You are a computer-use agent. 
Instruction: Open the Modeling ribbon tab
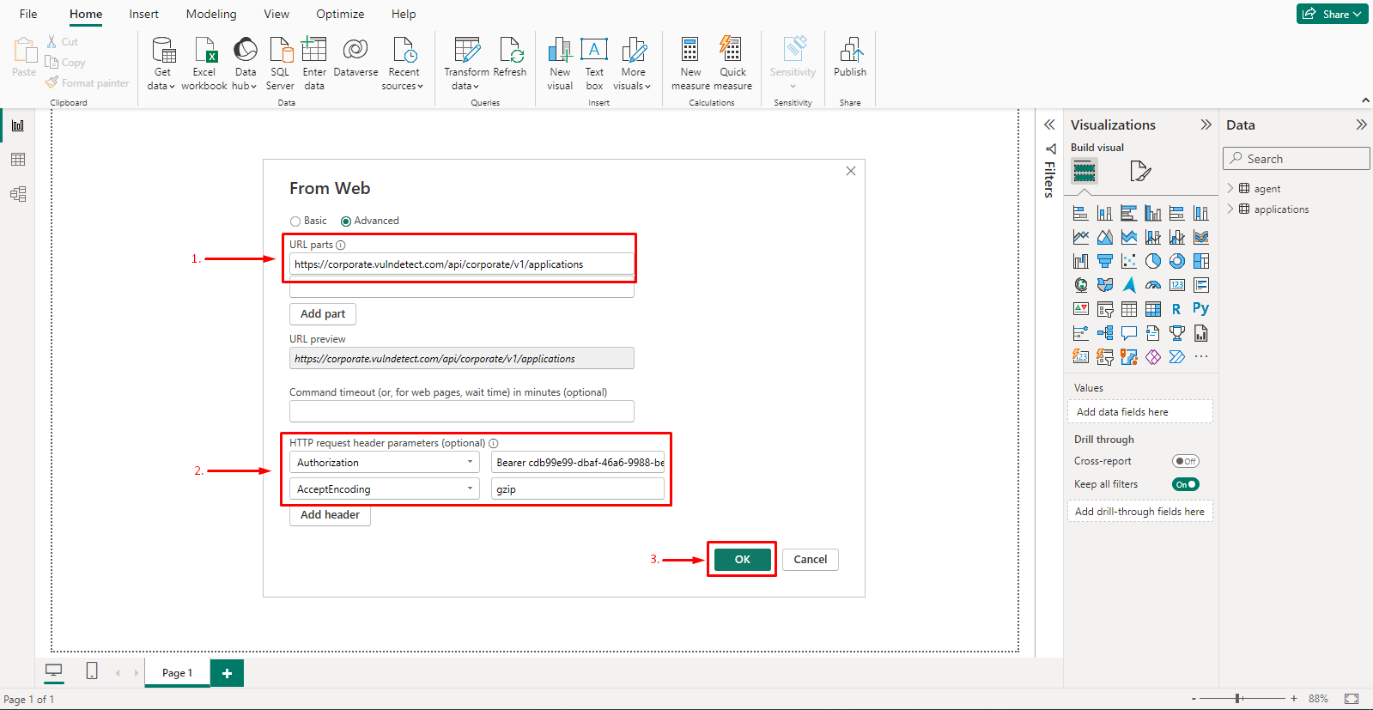[x=211, y=14]
